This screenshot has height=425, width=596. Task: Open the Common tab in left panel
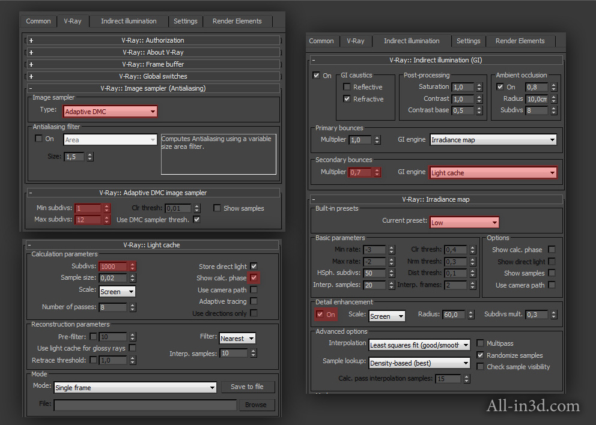[x=38, y=21]
